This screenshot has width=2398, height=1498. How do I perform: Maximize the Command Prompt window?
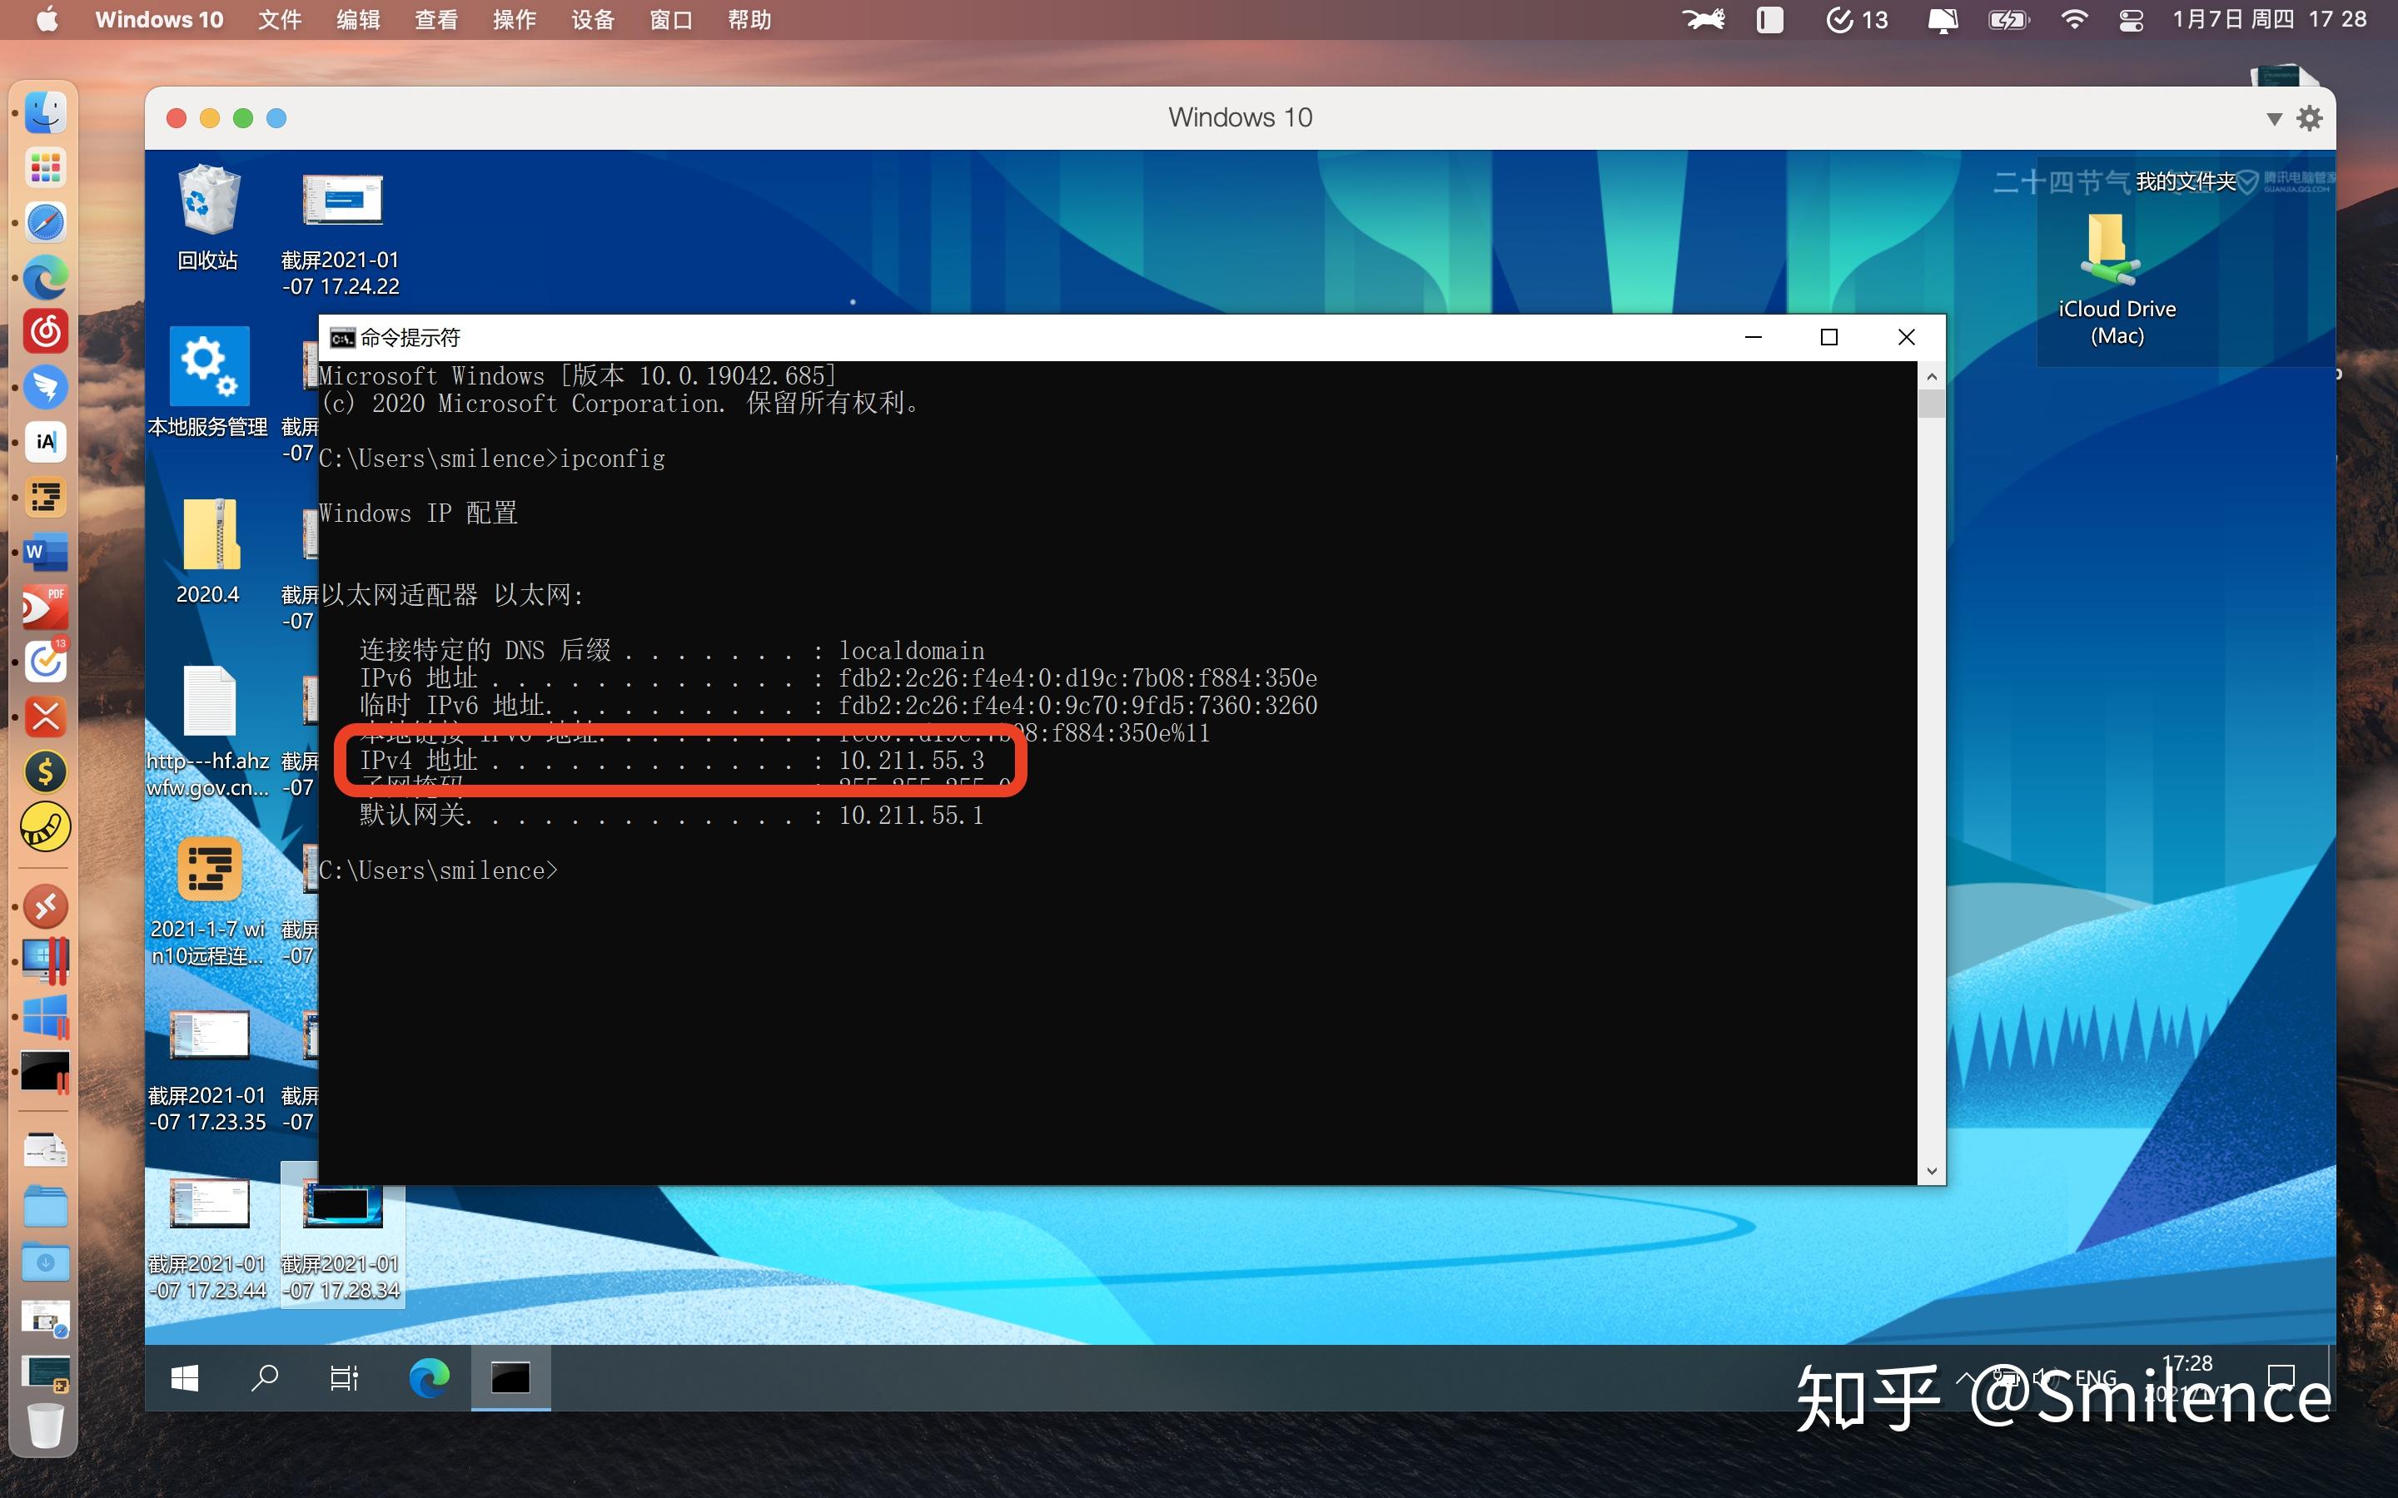(x=1829, y=338)
